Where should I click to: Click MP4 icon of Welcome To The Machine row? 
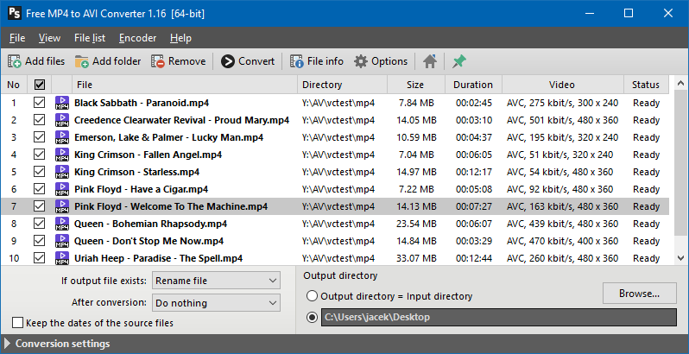[62, 206]
